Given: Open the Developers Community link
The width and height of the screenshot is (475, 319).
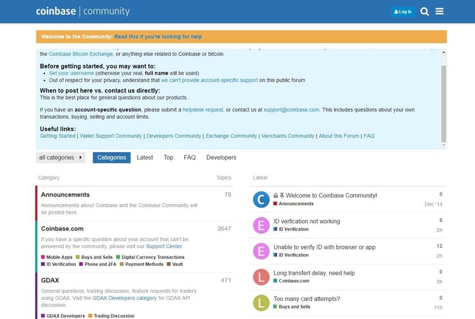Looking at the screenshot, I should pyautogui.click(x=174, y=136).
